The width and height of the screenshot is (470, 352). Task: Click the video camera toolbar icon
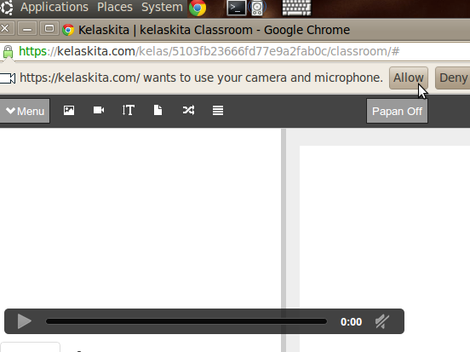click(99, 110)
